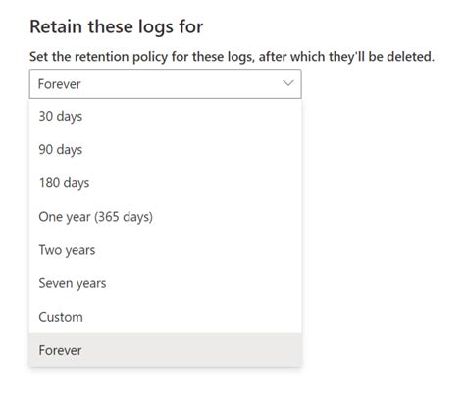
Task: Select the Custom retention option
Action: (x=166, y=317)
